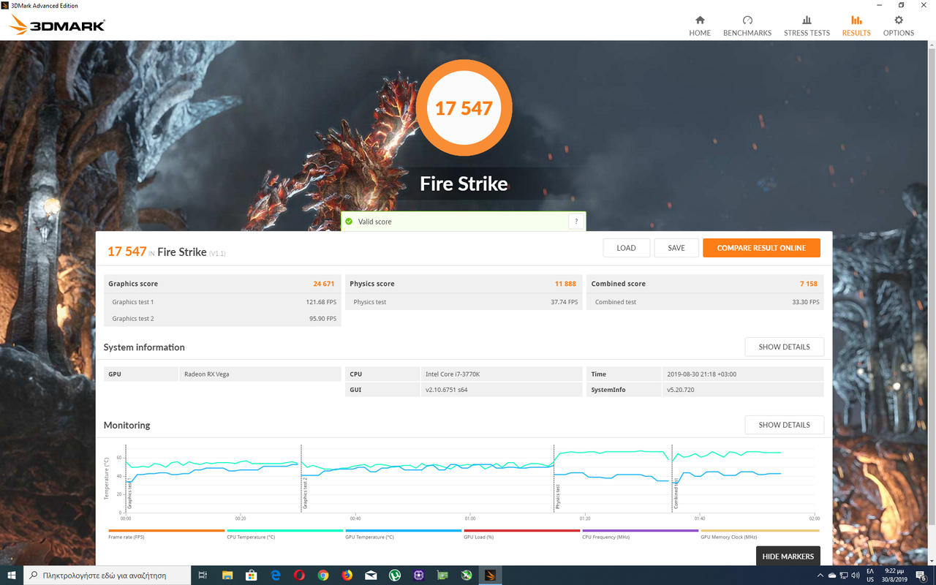Show details for Monitoring
Image resolution: width=936 pixels, height=585 pixels.
click(784, 425)
